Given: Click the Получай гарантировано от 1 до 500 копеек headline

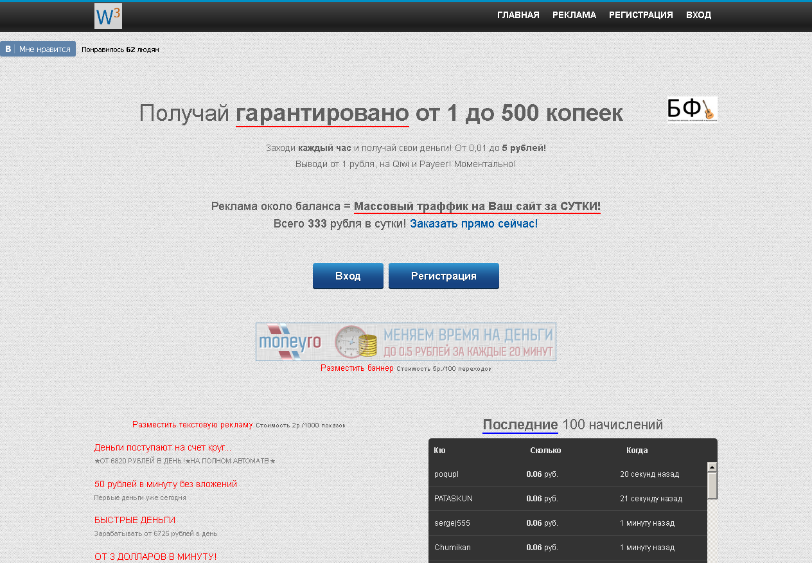Looking at the screenshot, I should [x=381, y=113].
